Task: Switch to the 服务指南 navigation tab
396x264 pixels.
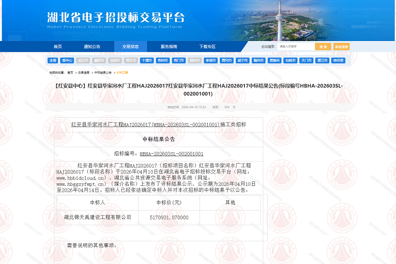Action: tap(169, 46)
